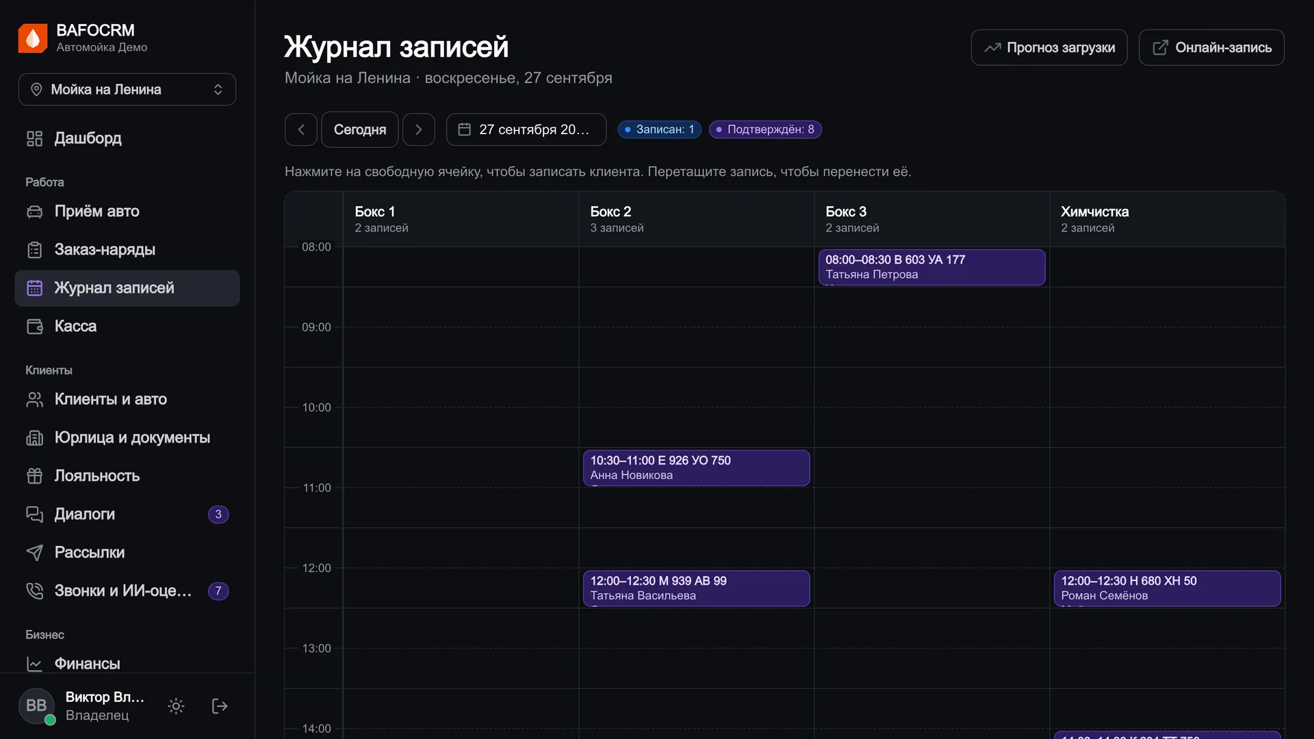
Task: Open Финансы section
Action: point(127,664)
